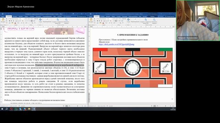This screenshot has height=123, width=220.
Task: Open Acrobat tab in right Word window
Action: pyautogui.click(x=145, y=16)
